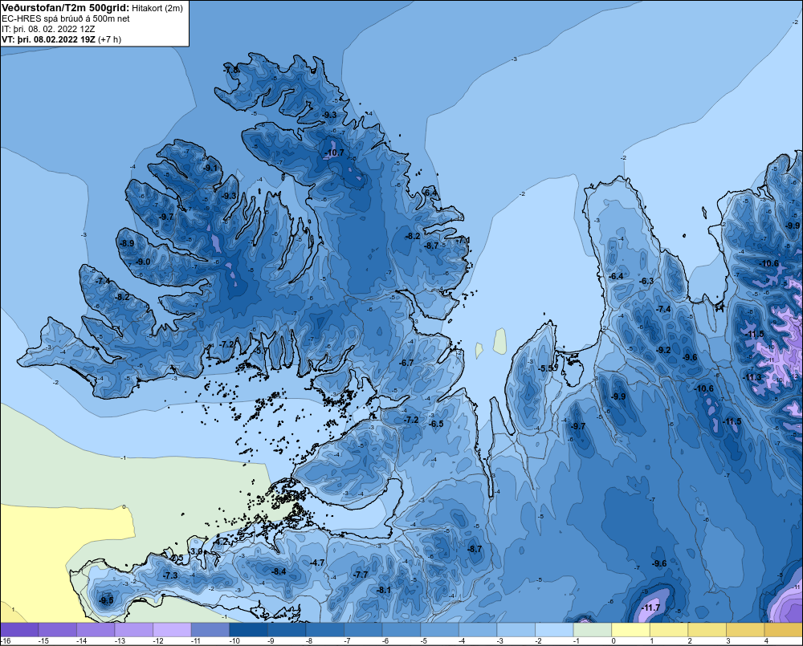The height and width of the screenshot is (646, 803).
Task: Select the -11.7 temperature label
Action: [x=650, y=607]
